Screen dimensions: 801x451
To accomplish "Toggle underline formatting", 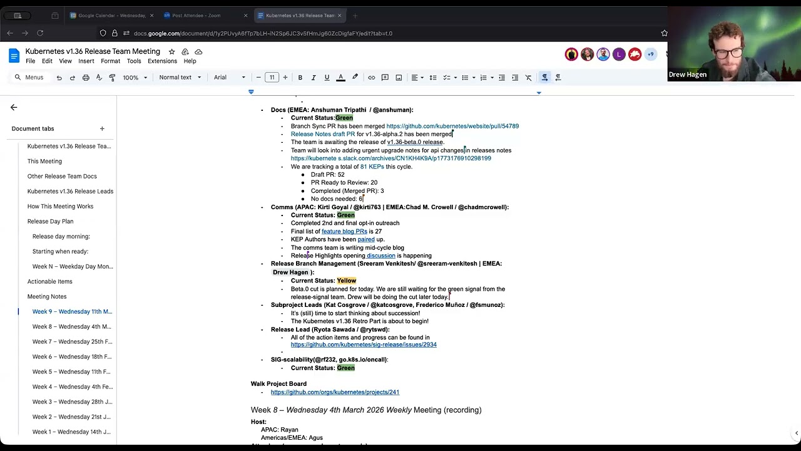I will click(327, 78).
